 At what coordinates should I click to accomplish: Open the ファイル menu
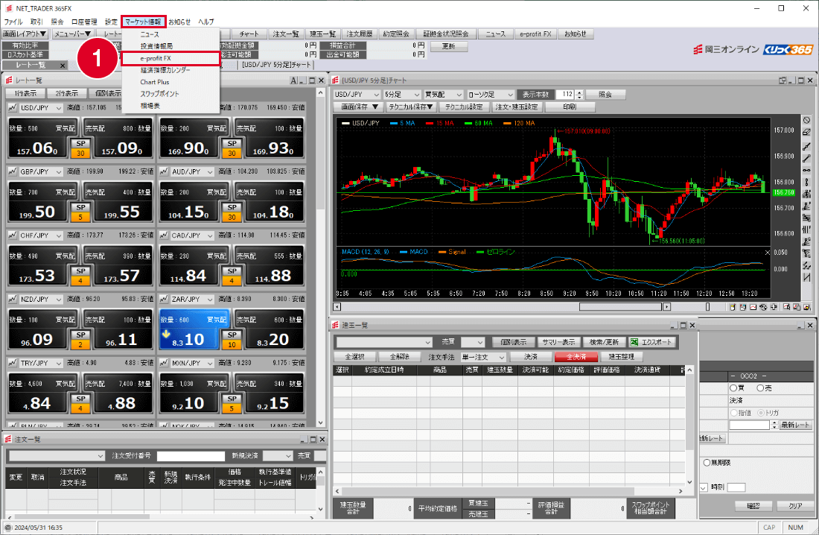coord(13,22)
